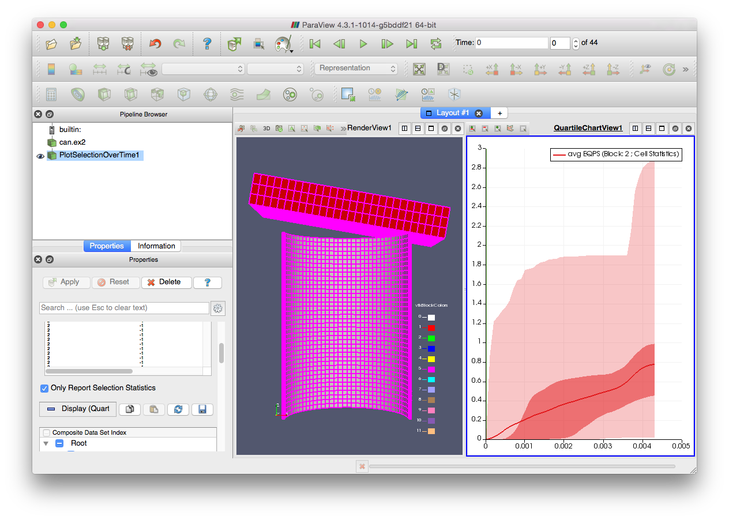The image size is (729, 520).
Task: Toggle visibility eye of PlotSelectionOverTime1
Action: coord(40,156)
